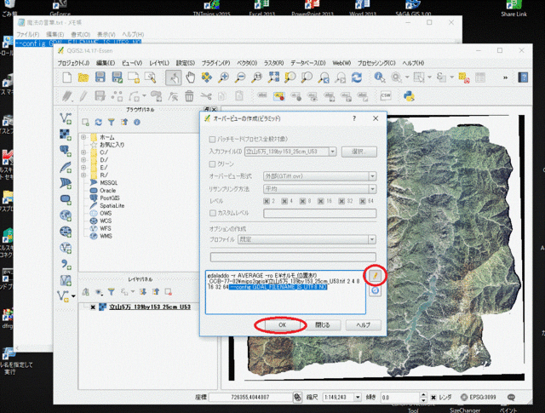Toggle the batch mode checkbox

pyautogui.click(x=212, y=139)
